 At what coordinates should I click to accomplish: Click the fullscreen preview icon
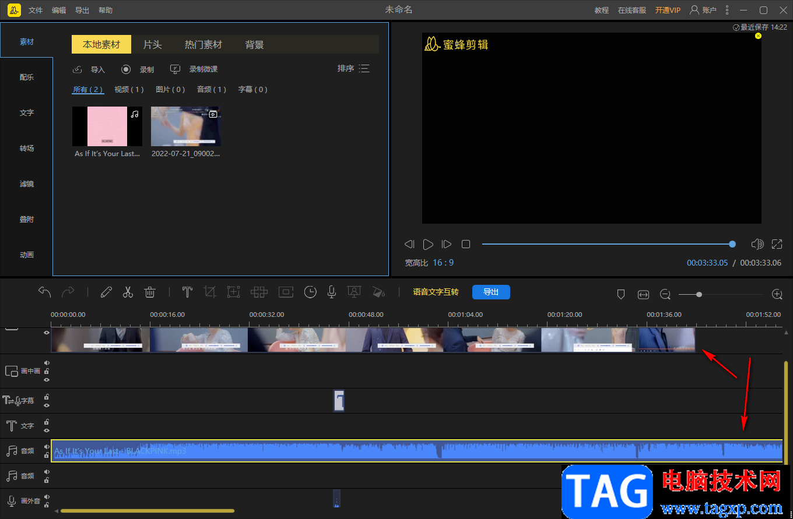[777, 244]
